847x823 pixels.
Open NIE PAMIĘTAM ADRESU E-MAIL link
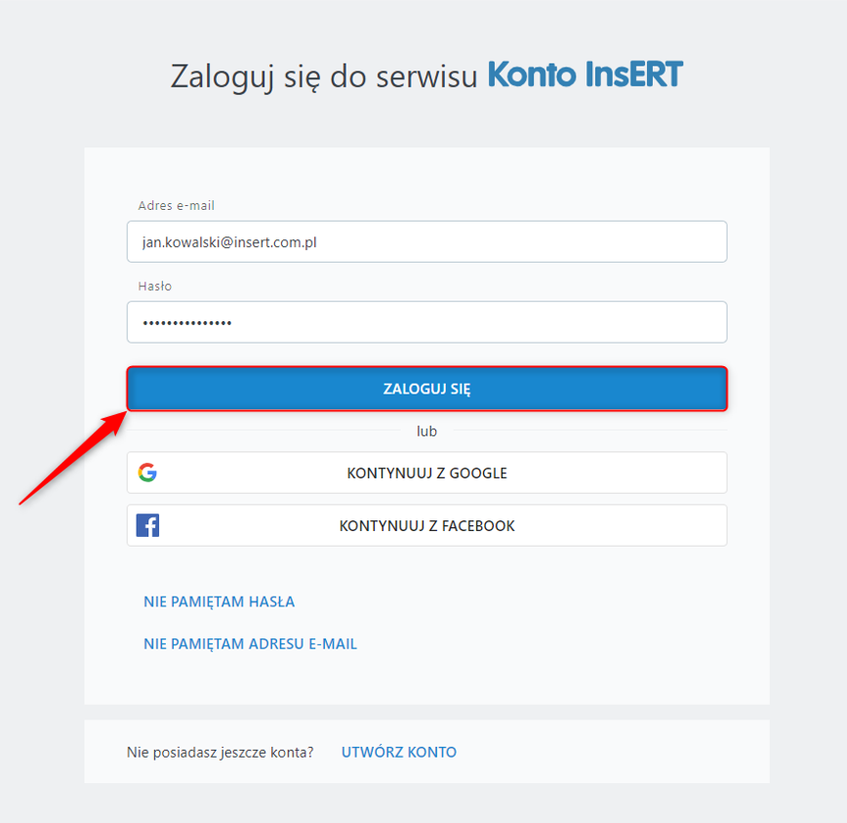[x=250, y=644]
